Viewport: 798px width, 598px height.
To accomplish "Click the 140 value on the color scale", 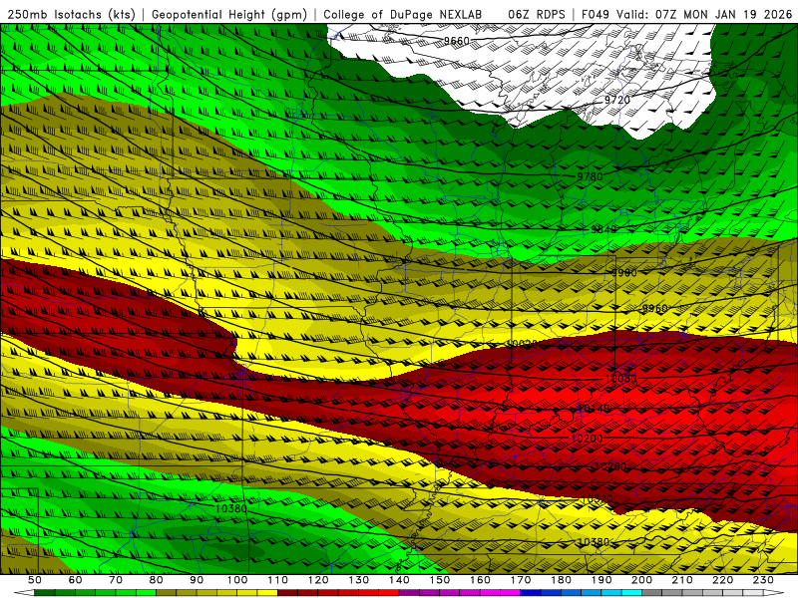I will 399,580.
